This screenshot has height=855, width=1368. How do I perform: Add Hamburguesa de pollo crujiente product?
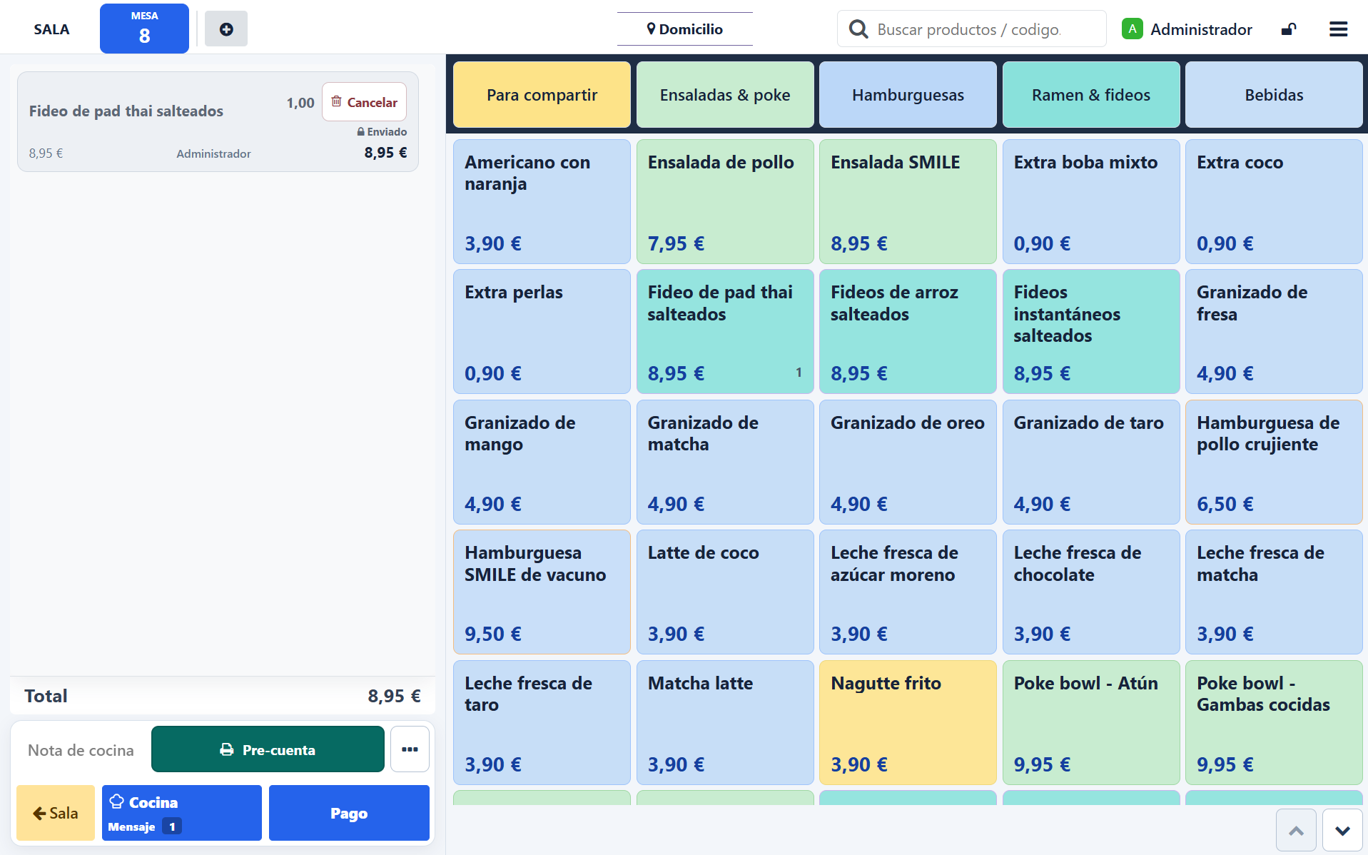(1274, 462)
